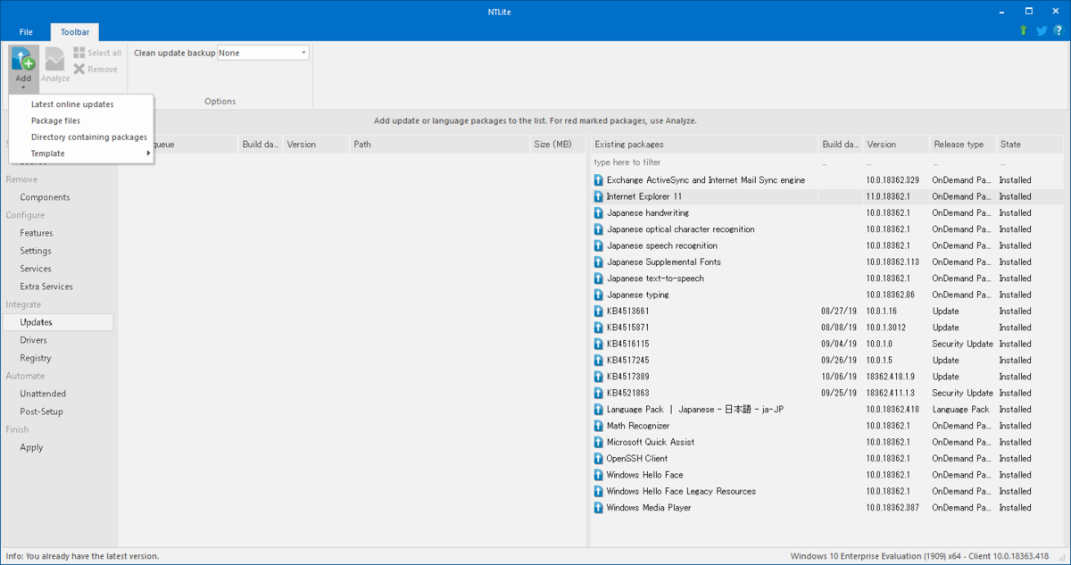Click the Microsoft Quick Assist package icon
Screen dimensions: 1071x565
click(599, 442)
